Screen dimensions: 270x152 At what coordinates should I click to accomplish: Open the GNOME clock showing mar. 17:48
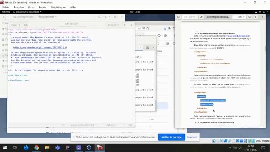pos(135,12)
